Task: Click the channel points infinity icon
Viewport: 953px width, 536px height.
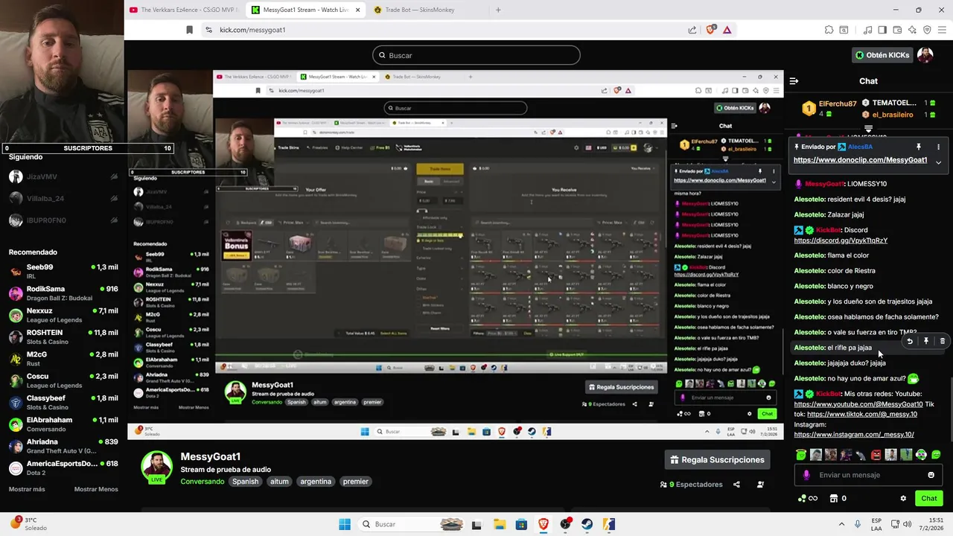Action: [x=809, y=499]
